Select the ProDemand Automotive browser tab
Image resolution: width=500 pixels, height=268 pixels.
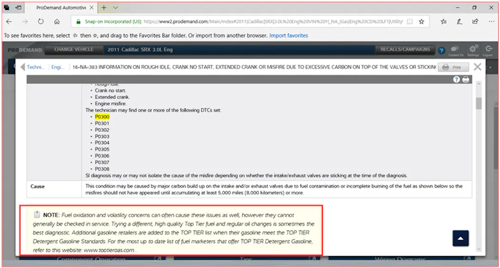[60, 8]
